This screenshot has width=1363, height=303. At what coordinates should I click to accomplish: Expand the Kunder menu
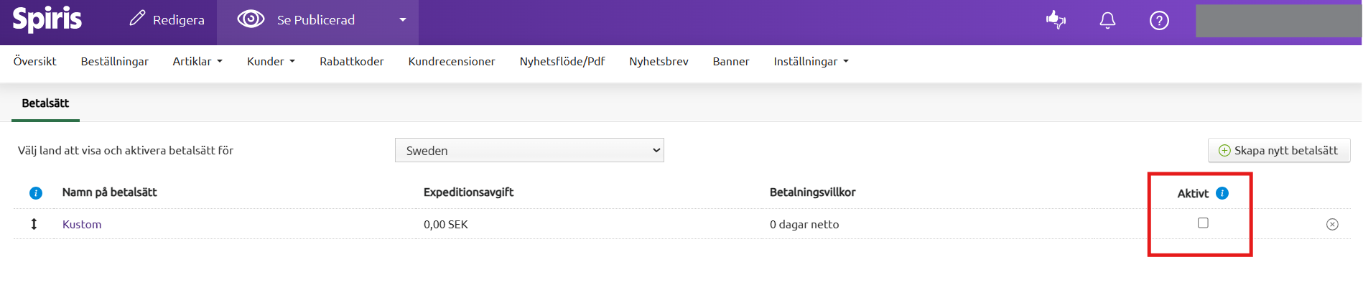(271, 62)
